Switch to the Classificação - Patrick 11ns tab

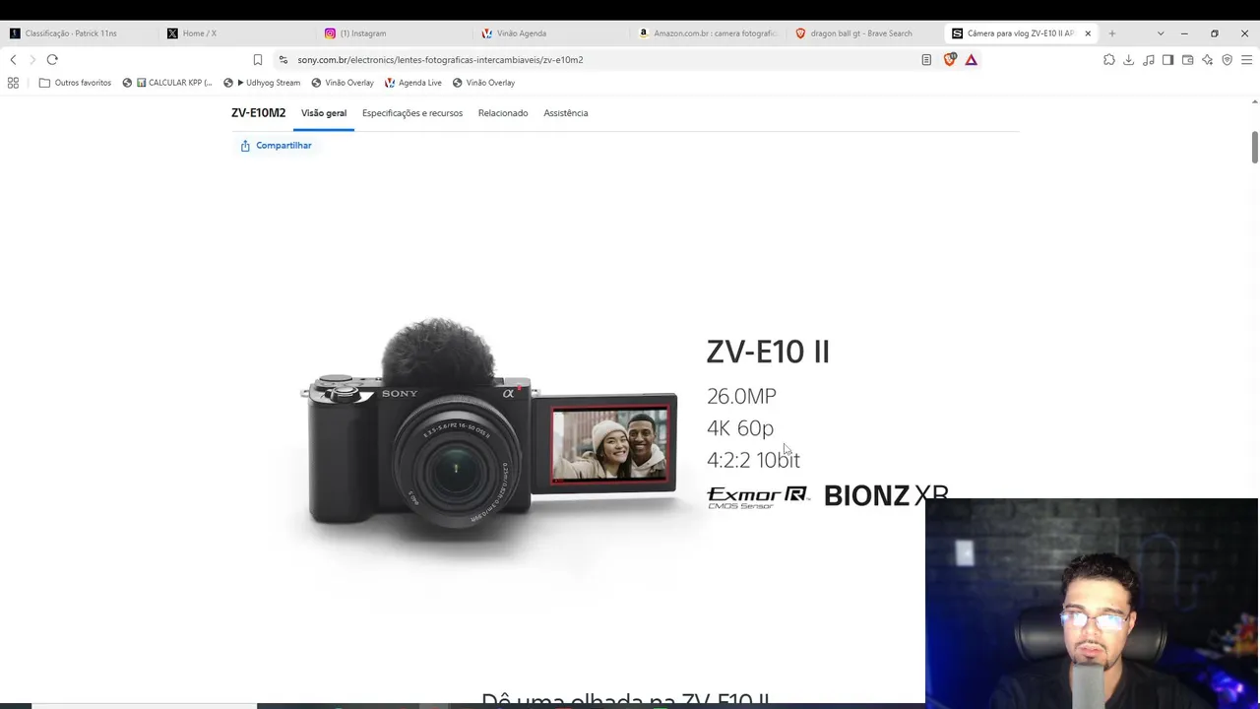79,33
